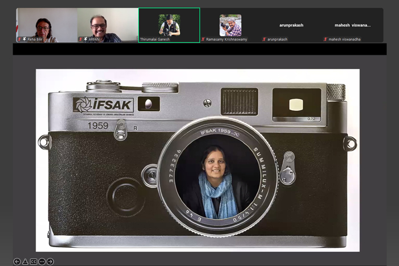Click the IFSAK logo on camera slide
The width and height of the screenshot is (399, 266).
[x=103, y=105]
